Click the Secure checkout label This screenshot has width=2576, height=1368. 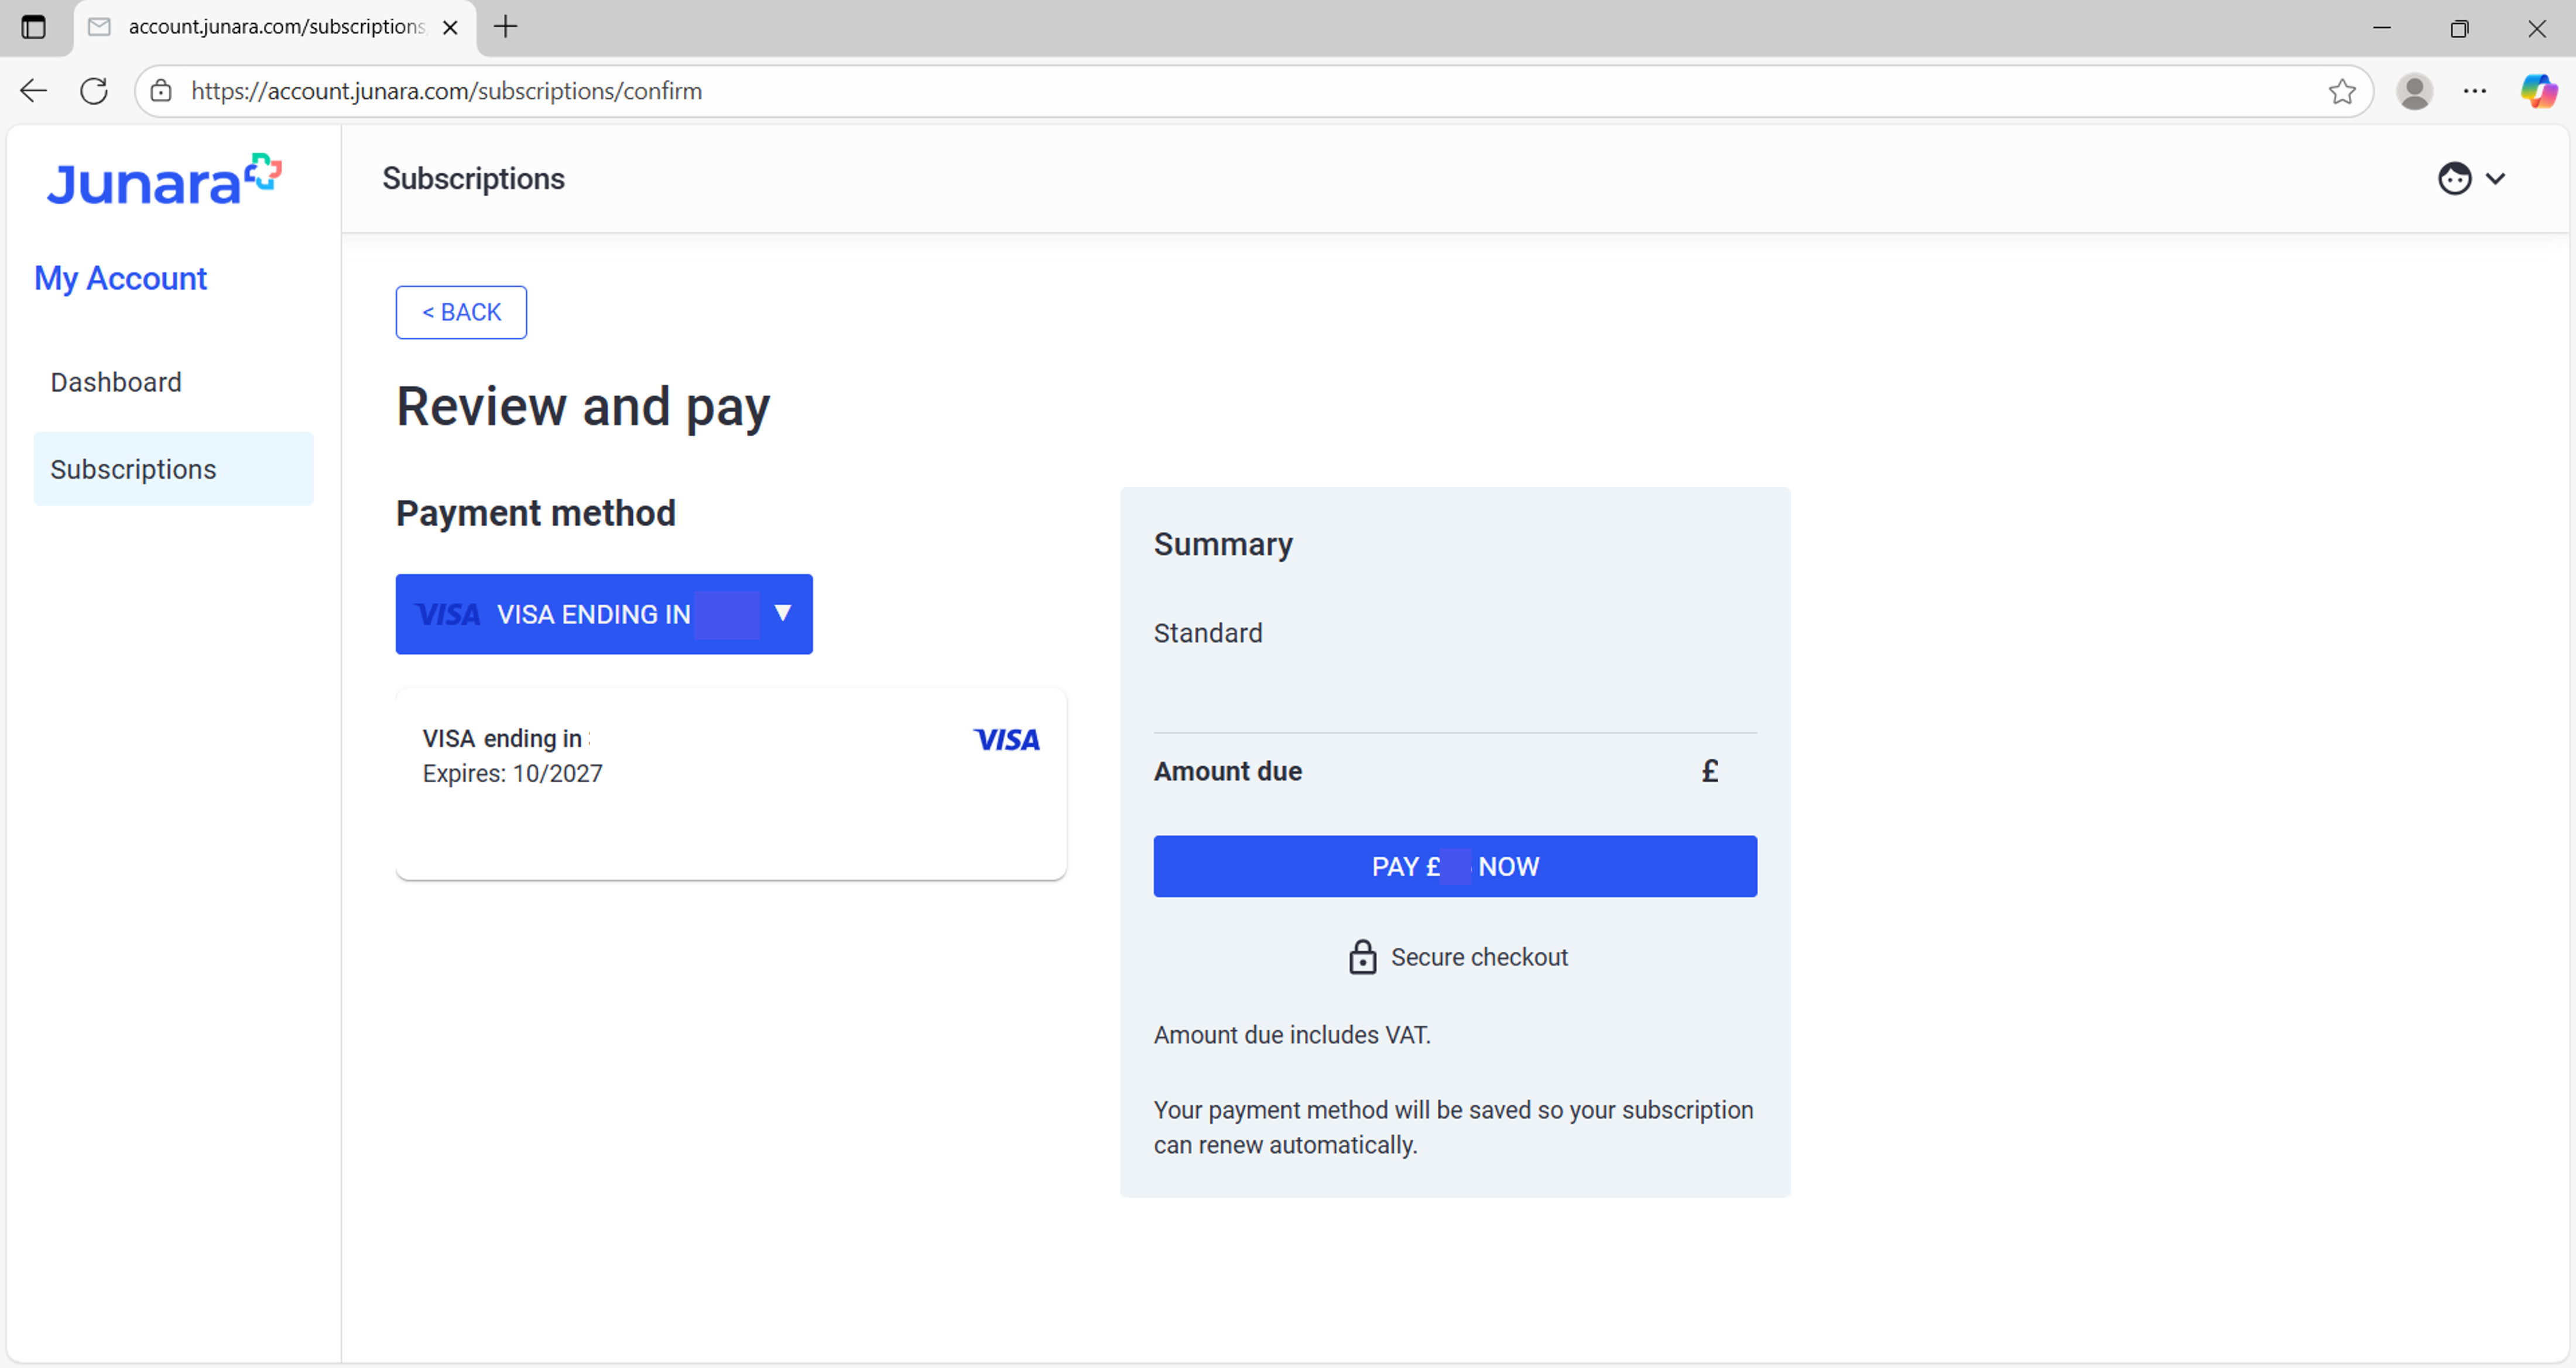[x=1479, y=957]
